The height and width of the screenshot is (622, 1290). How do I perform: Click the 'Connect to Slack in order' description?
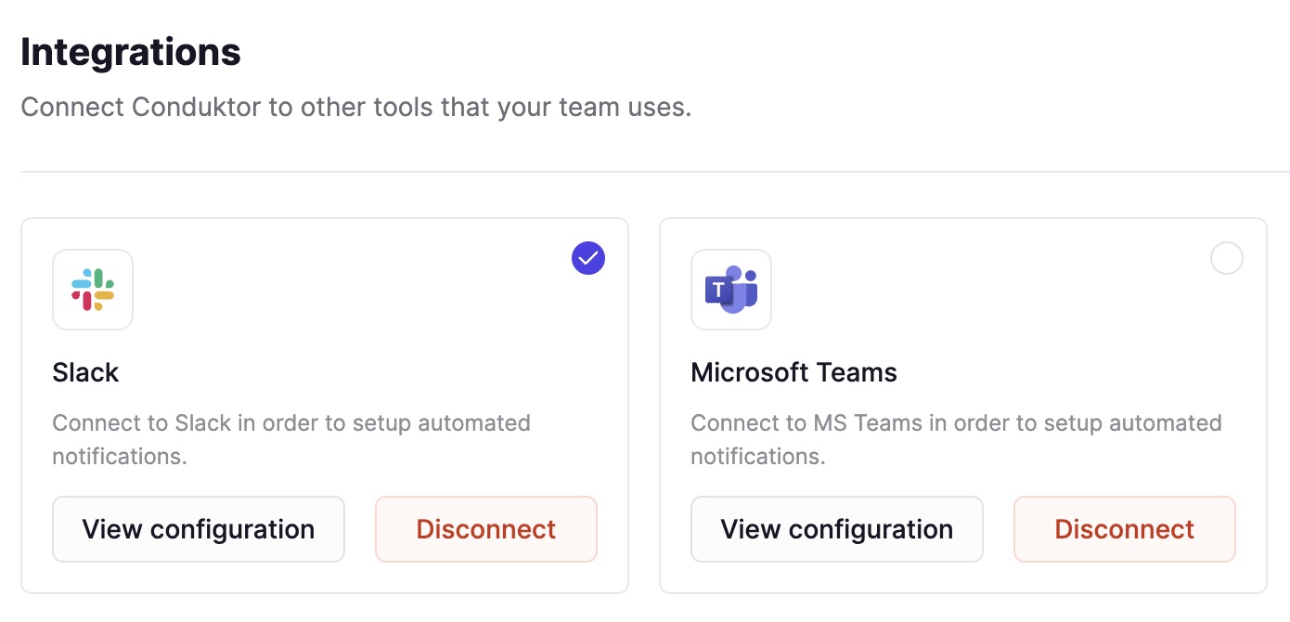(x=291, y=439)
